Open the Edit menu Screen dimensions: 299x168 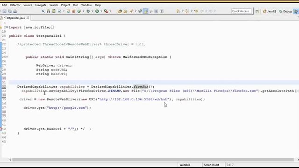(4, 5)
